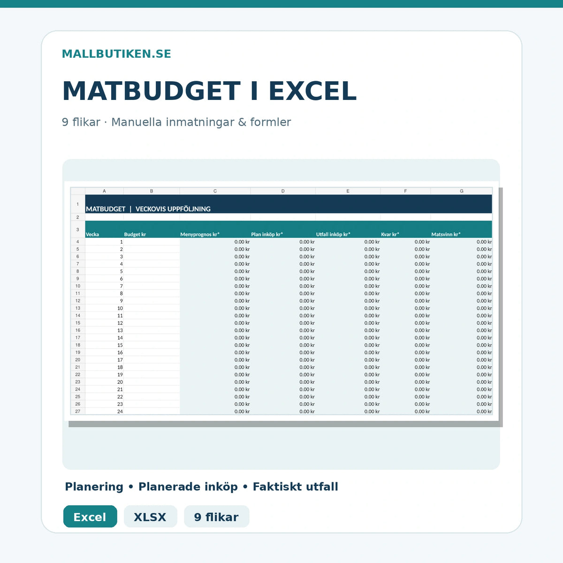This screenshot has width=563, height=563.
Task: Select column header B in the spreadsheet
Action: click(x=152, y=191)
